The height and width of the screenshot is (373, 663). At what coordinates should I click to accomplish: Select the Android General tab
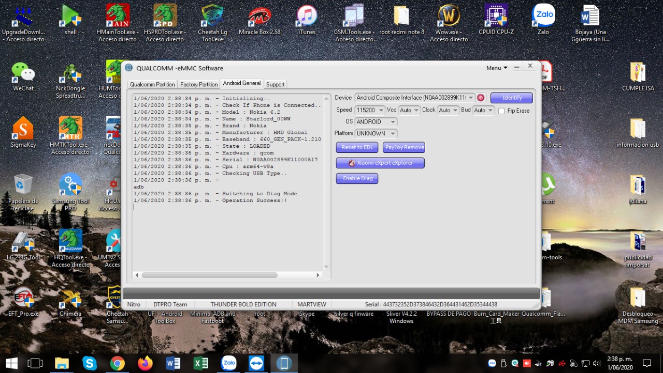[242, 83]
